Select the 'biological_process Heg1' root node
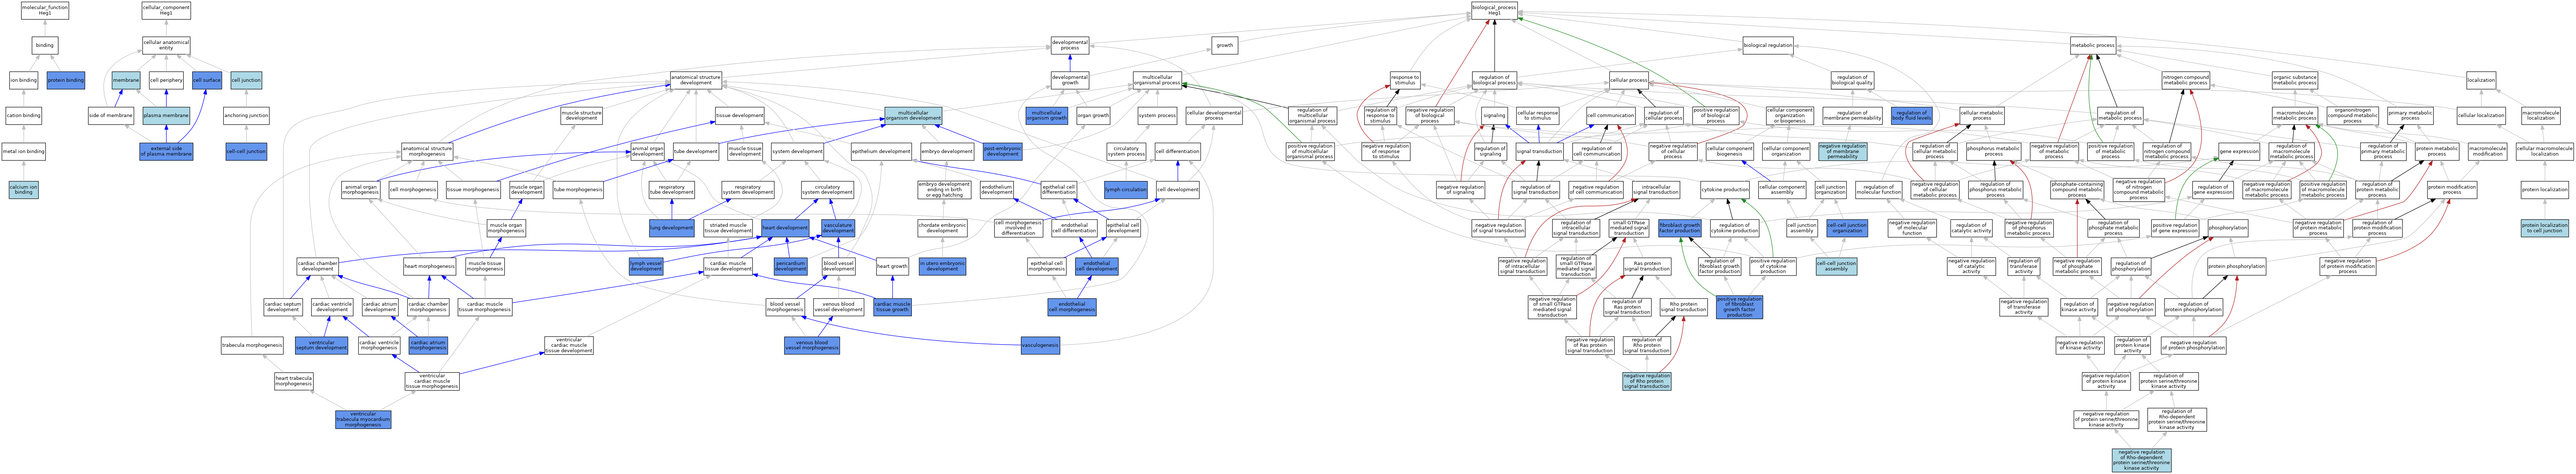Viewport: 2576px width, 474px height. pos(1494,11)
